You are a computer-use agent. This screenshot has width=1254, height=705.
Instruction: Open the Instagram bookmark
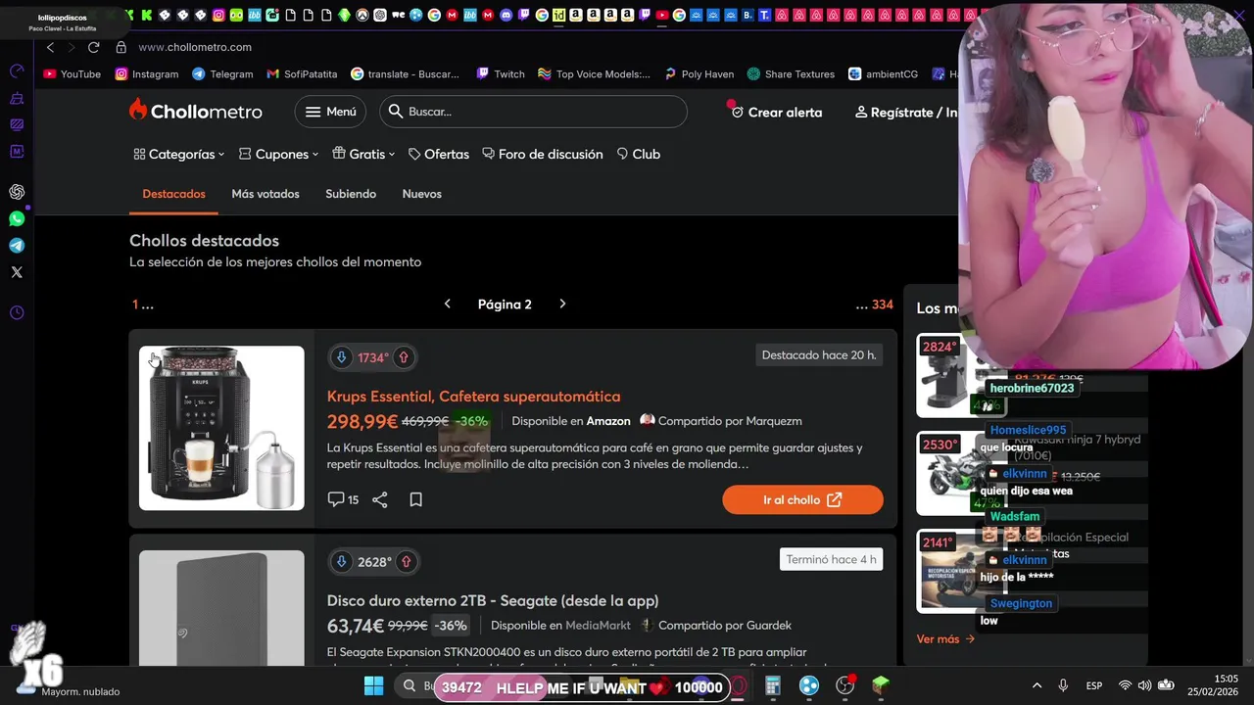coord(147,73)
